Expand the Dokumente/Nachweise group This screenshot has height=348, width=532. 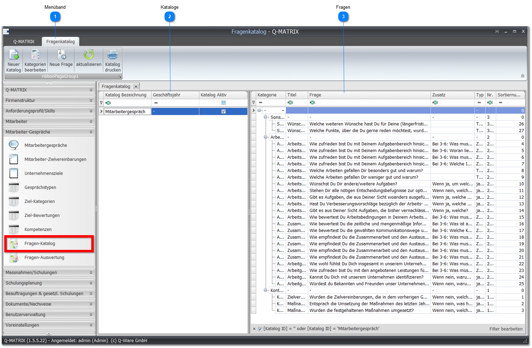[49, 304]
